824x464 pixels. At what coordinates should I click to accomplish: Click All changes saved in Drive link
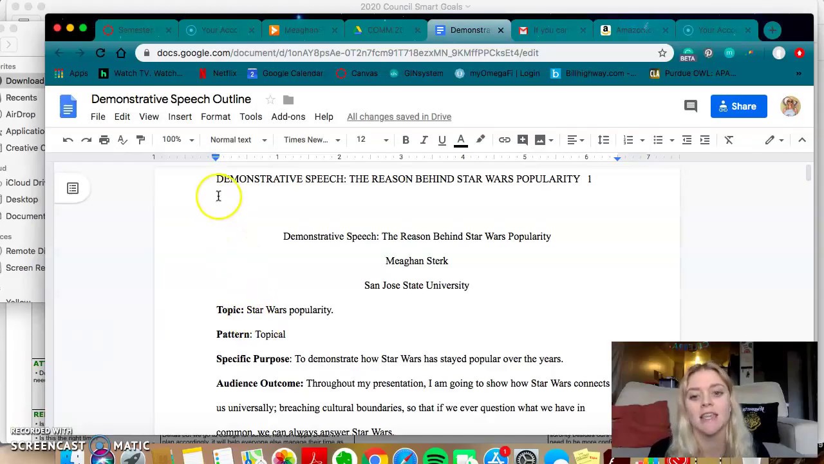coord(399,117)
